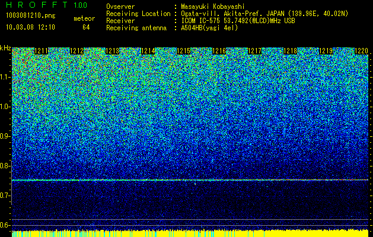Click the yellow signal level bar graph
Image resolution: width=373 pixels, height=237 pixels.
(190, 233)
